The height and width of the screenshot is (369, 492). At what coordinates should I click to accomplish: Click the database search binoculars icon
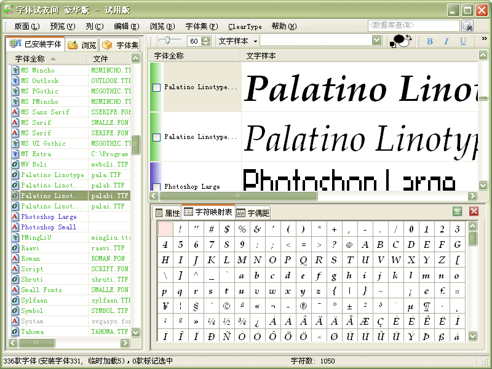467,26
